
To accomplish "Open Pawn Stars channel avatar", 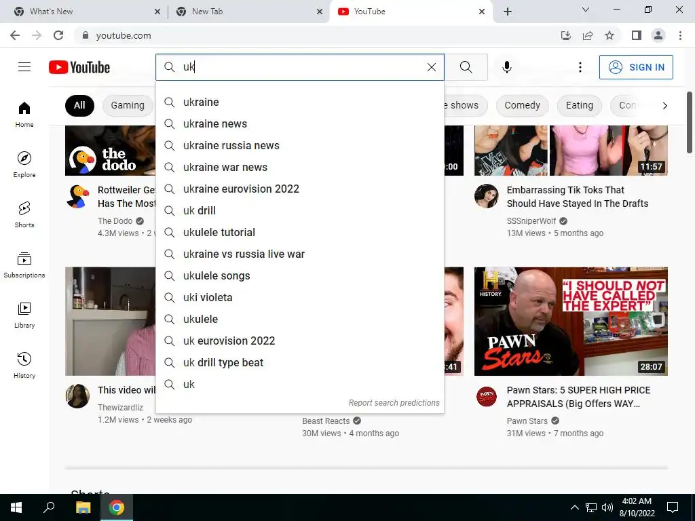I will point(487,396).
